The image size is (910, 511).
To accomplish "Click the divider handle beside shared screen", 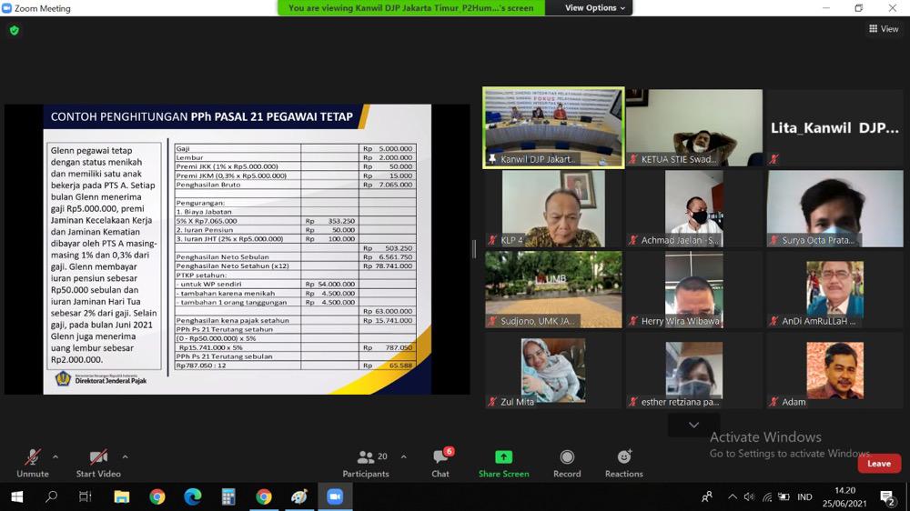I will [473, 249].
